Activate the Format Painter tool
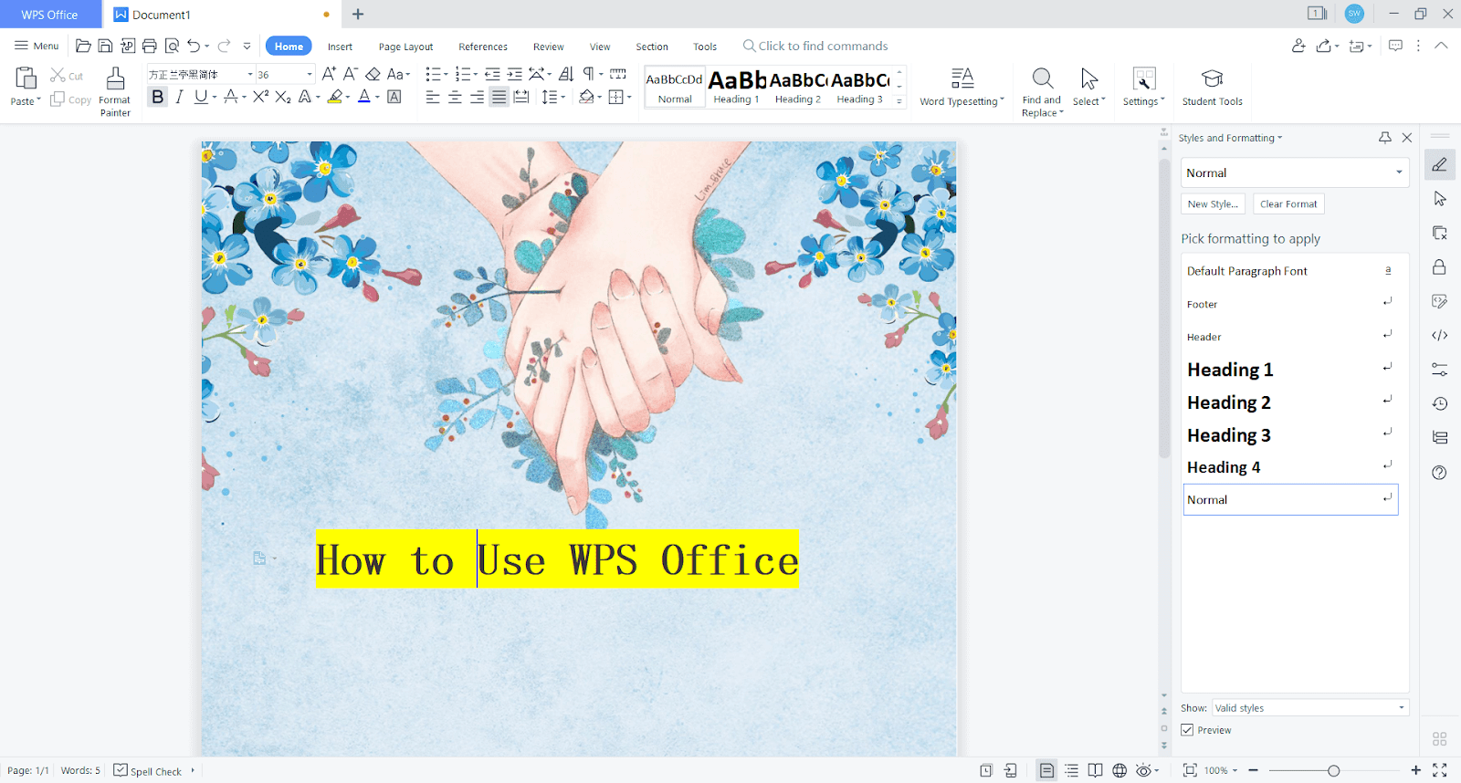Image resolution: width=1461 pixels, height=783 pixels. tap(115, 91)
